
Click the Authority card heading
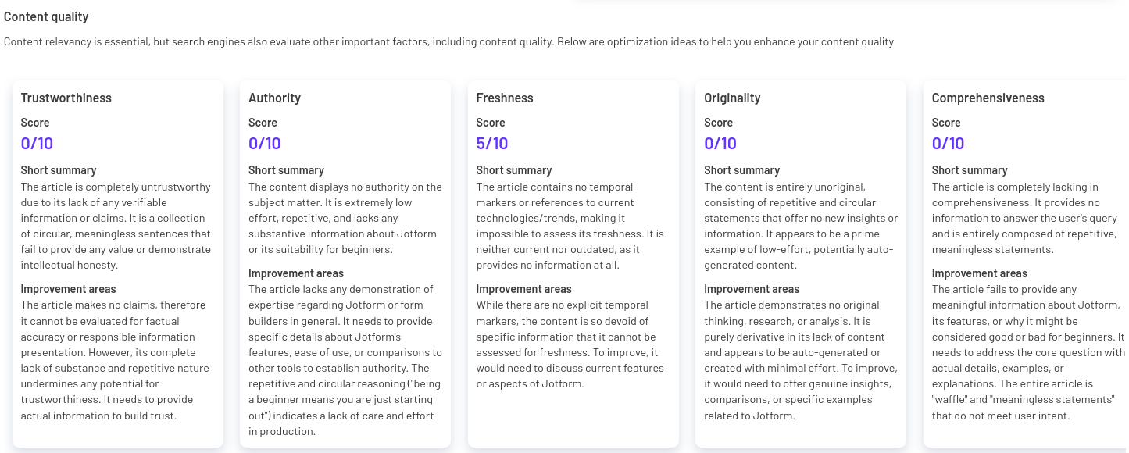(274, 98)
